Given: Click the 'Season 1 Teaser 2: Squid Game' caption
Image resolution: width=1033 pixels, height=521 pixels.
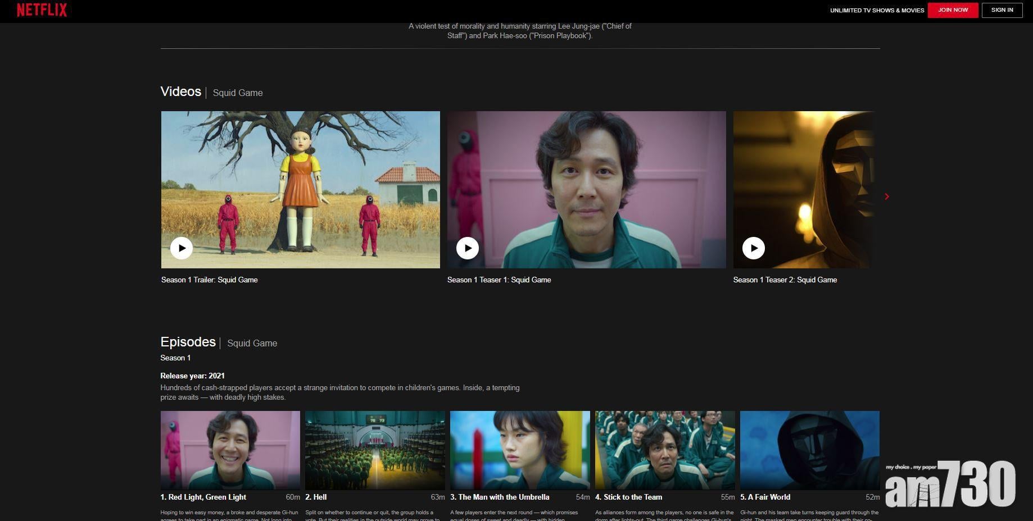Looking at the screenshot, I should 785,280.
